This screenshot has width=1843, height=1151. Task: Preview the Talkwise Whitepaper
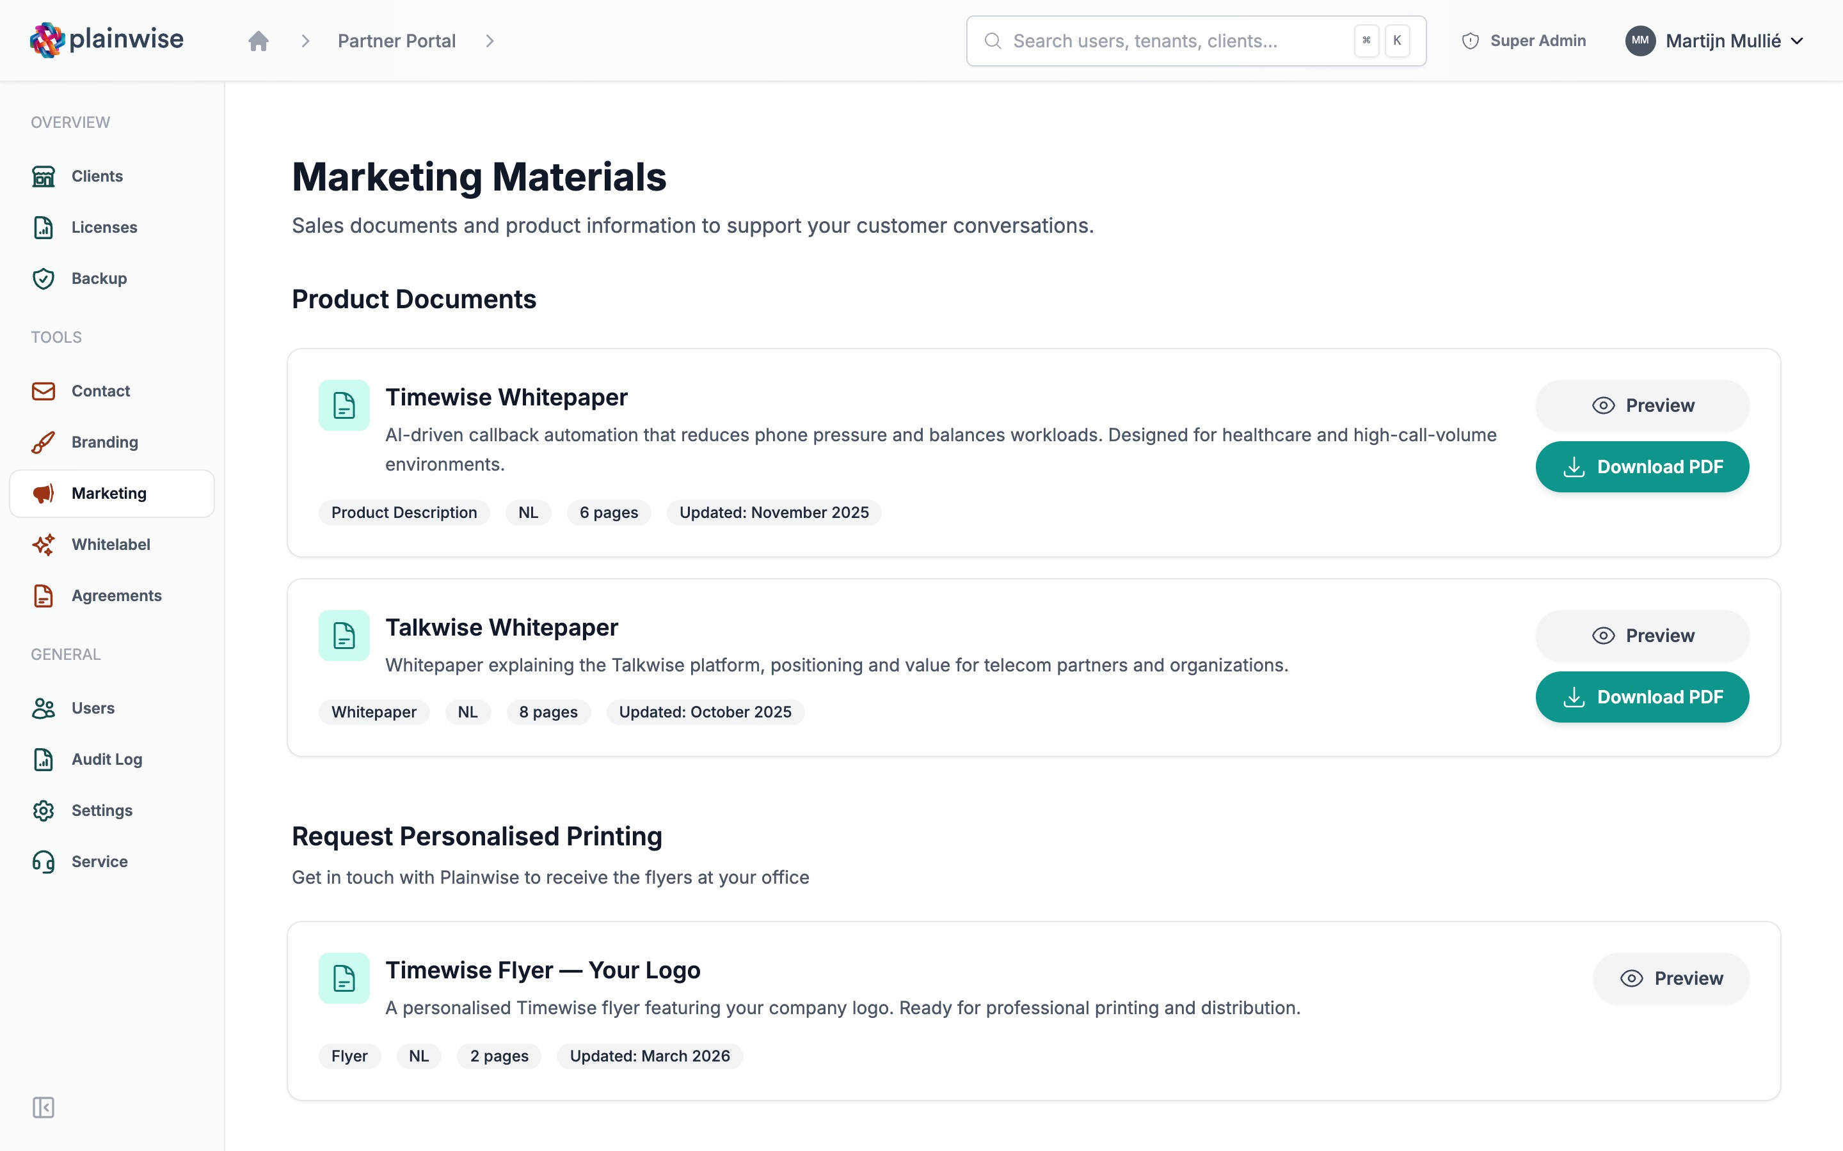tap(1642, 635)
